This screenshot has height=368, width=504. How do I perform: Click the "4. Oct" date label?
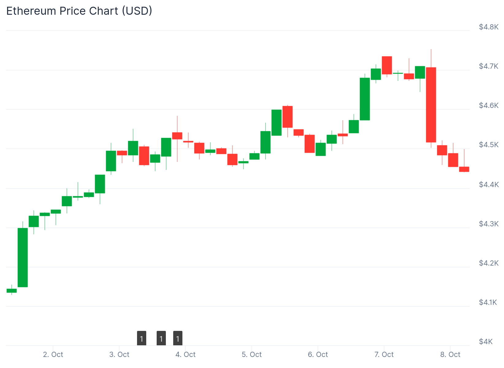pos(185,355)
